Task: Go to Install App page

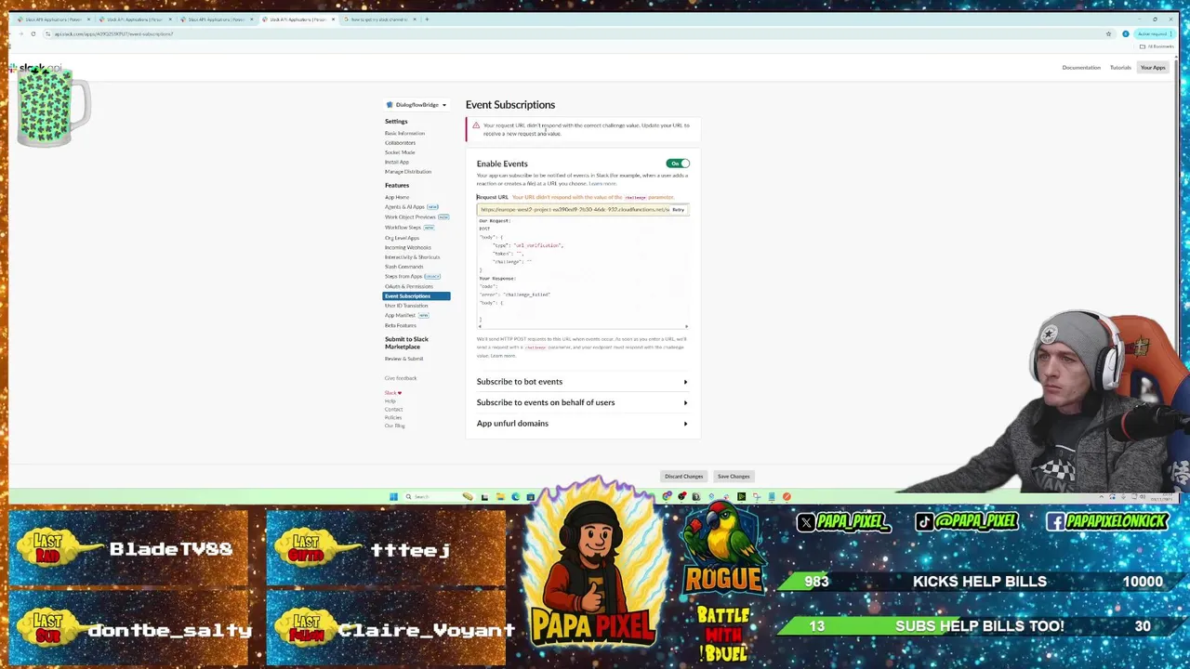Action: 397,163
